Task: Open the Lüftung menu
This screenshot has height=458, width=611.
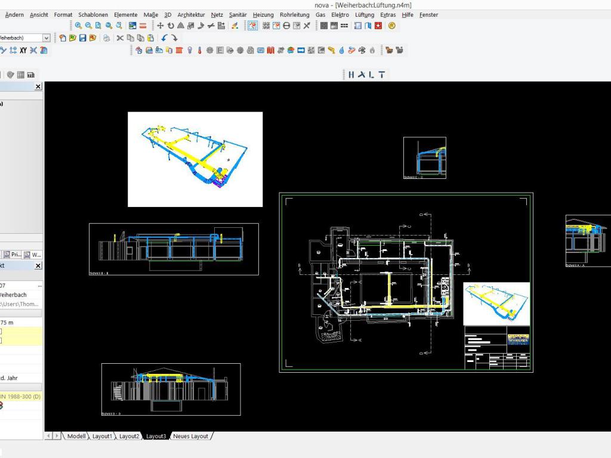Action: (364, 15)
